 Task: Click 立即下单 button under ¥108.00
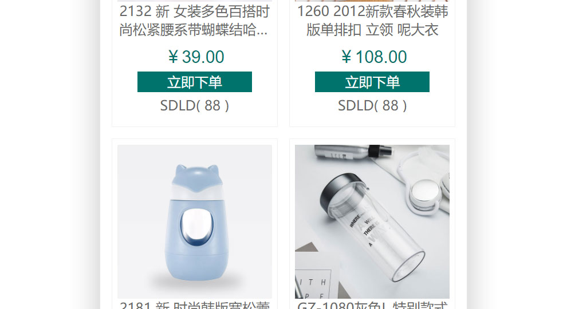click(372, 82)
